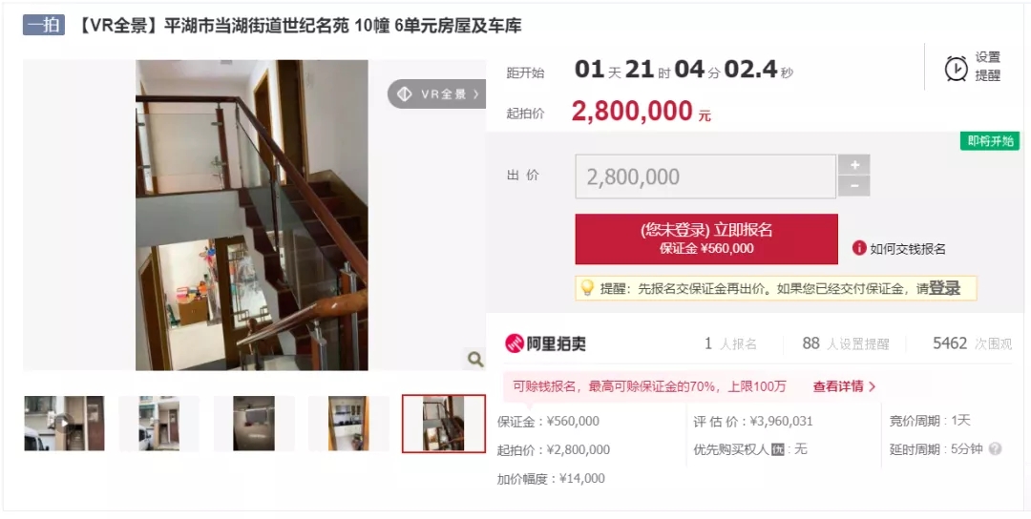This screenshot has height=519, width=1031.
Task: Click the help question mark near 延时周期
Action: pos(996,449)
